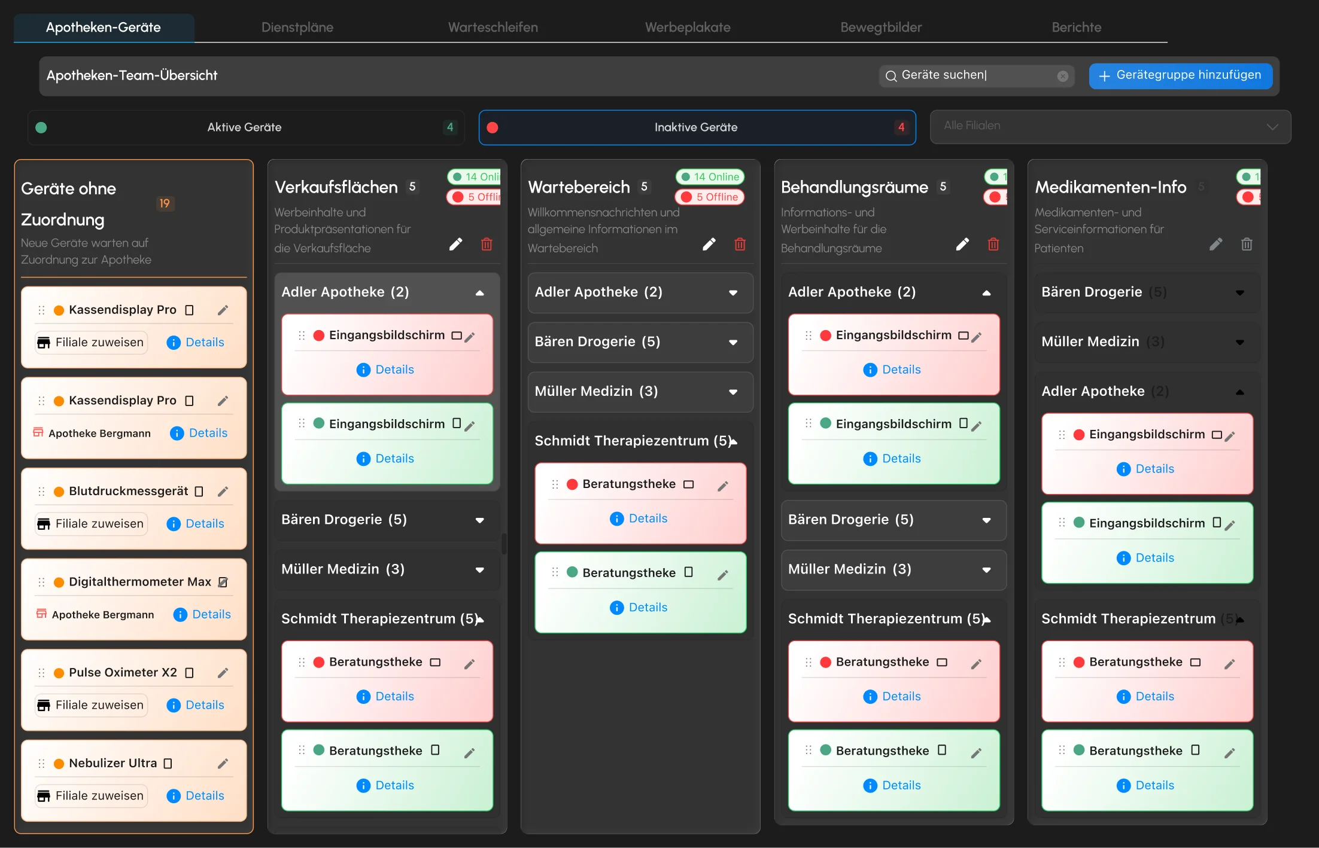Toggle the 14 Online badge in Wartebereich

(x=710, y=177)
